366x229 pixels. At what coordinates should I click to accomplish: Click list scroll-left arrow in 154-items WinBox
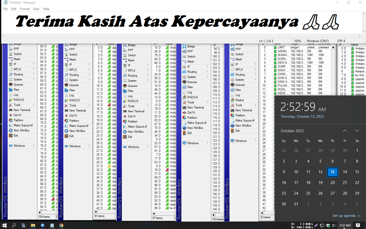pyautogui.click(x=40, y=212)
